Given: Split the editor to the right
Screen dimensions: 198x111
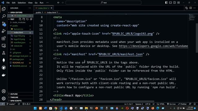Looking at the screenshot, I should tap(191, 8).
